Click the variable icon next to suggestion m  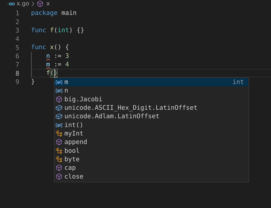(x=59, y=82)
